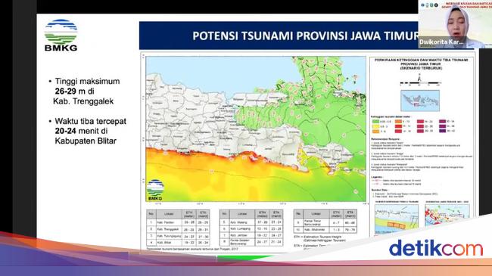The image size is (492, 276).
Task: Select the seismicity thumbnail map
Action: 447,215
